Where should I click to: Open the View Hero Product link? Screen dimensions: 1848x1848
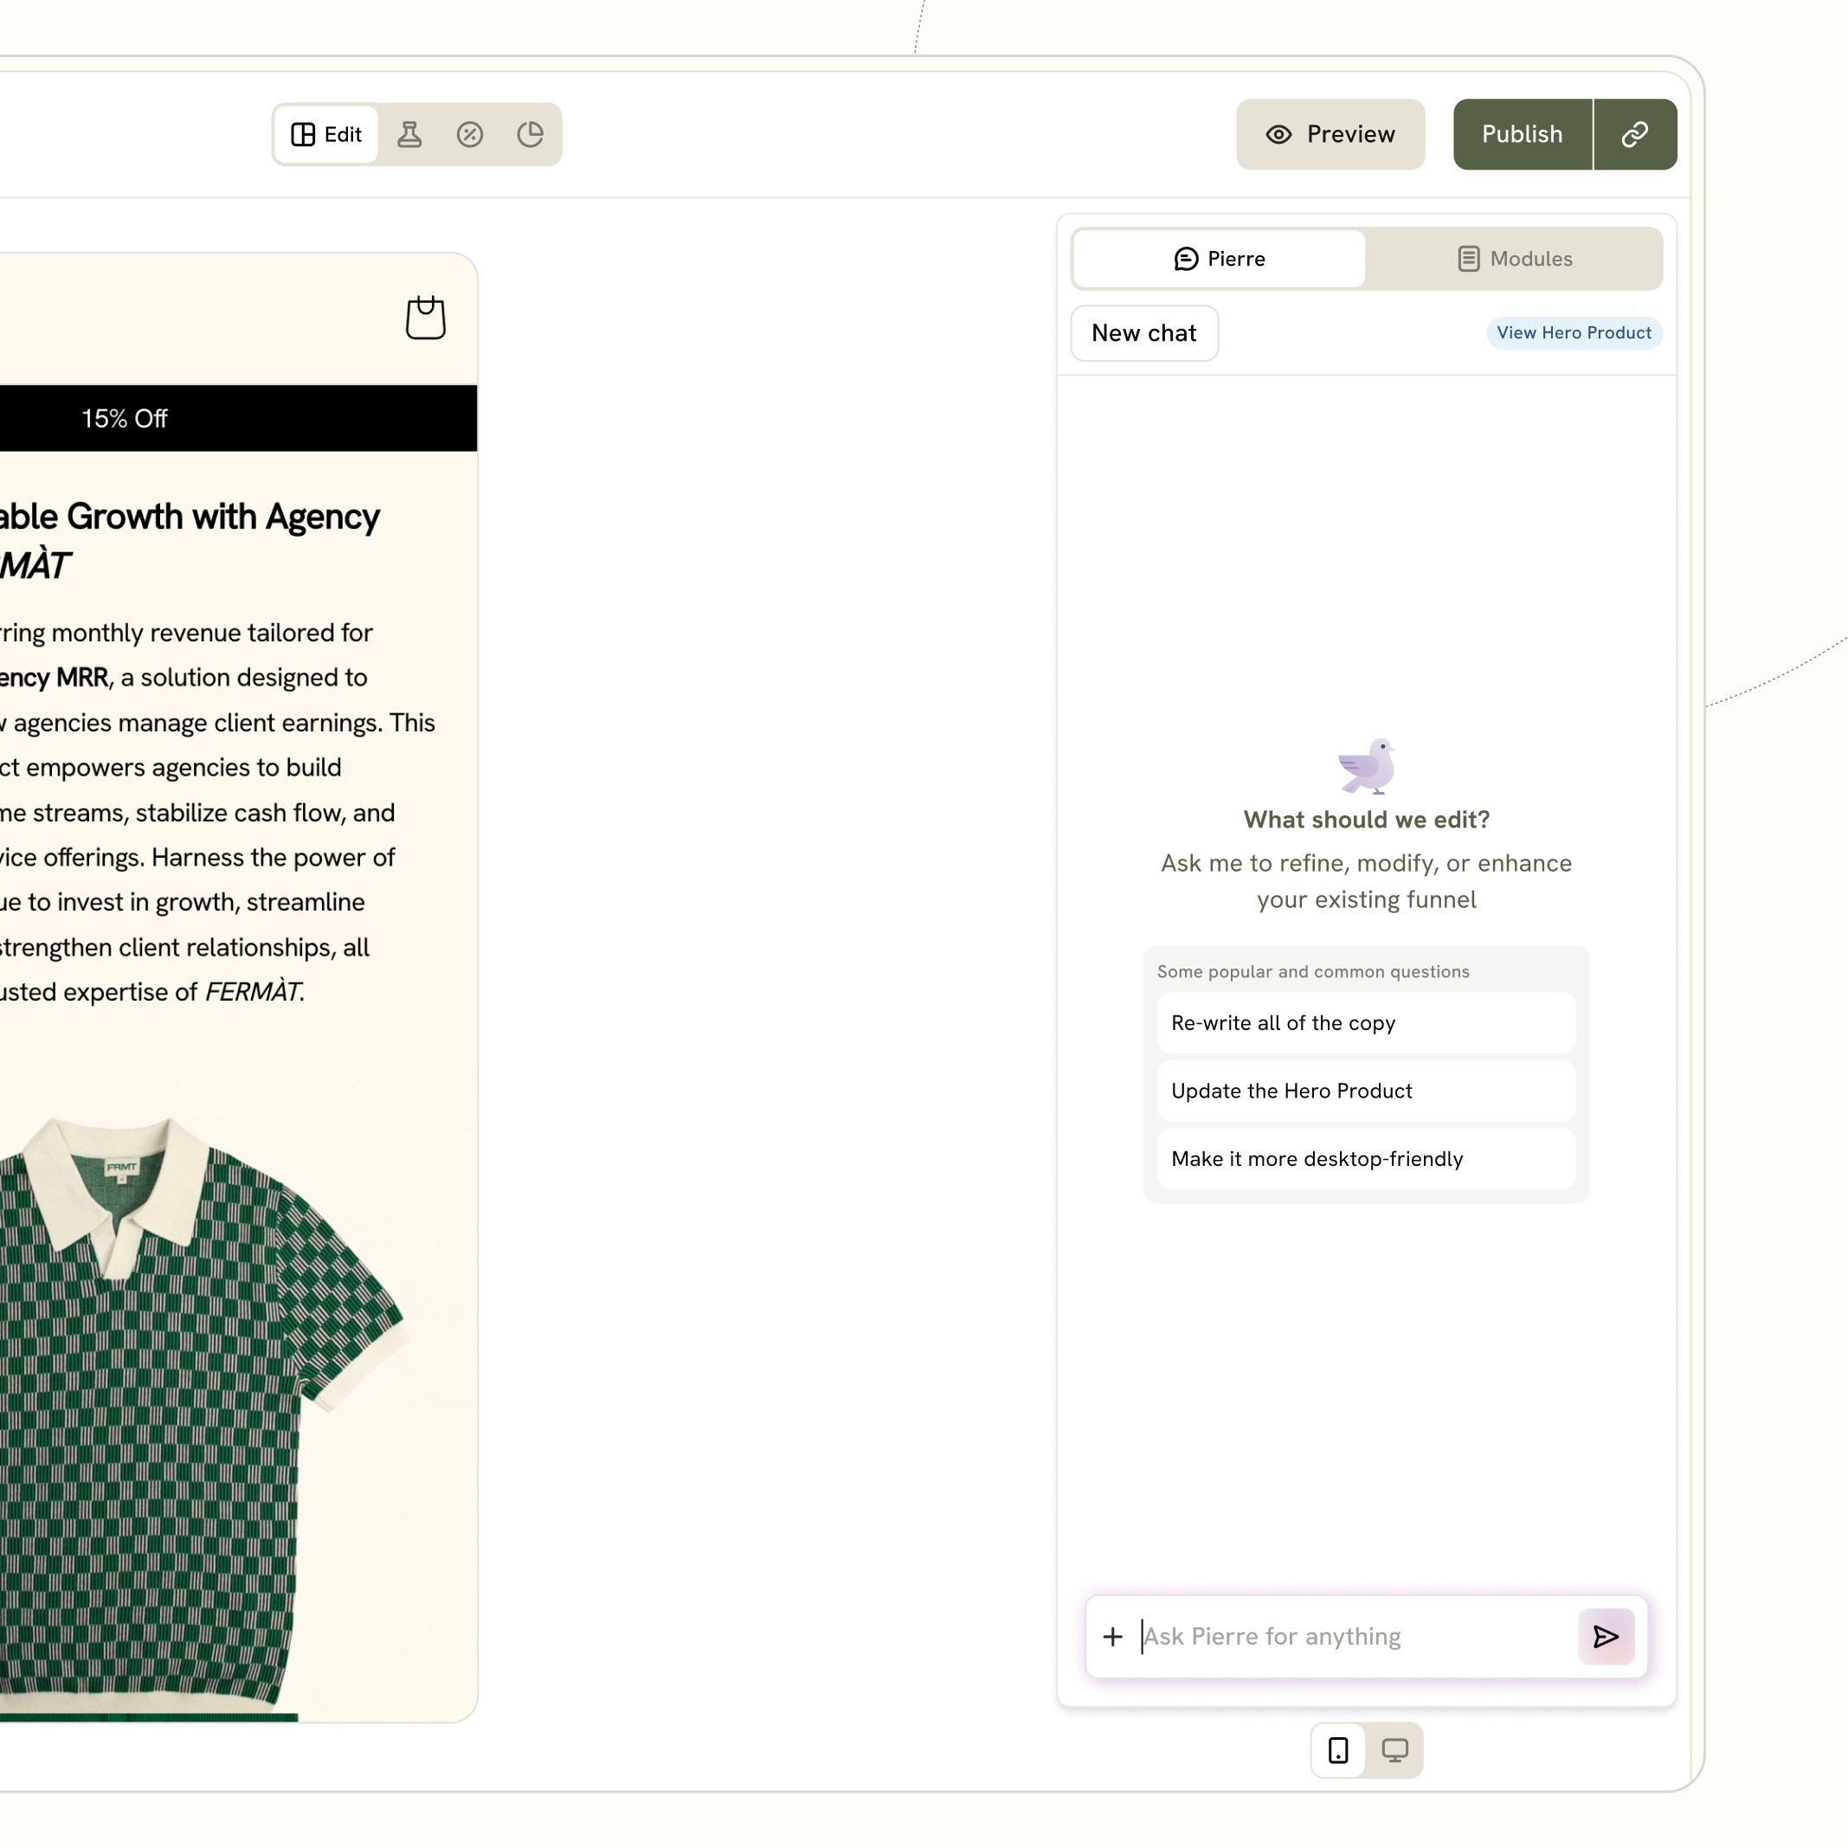click(x=1574, y=333)
